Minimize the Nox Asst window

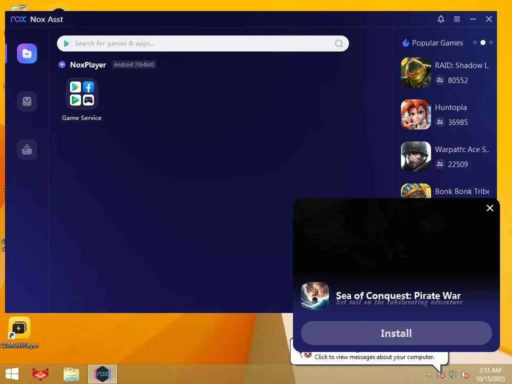[473, 19]
